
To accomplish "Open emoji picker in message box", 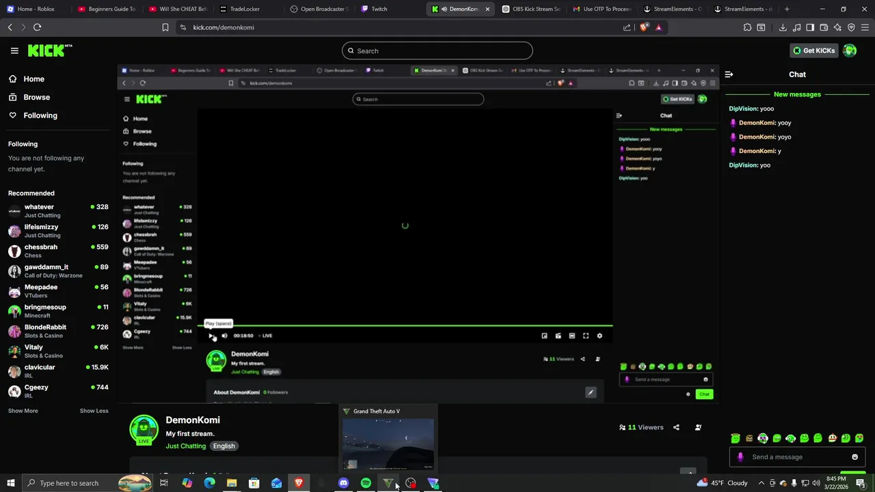I will pyautogui.click(x=854, y=457).
